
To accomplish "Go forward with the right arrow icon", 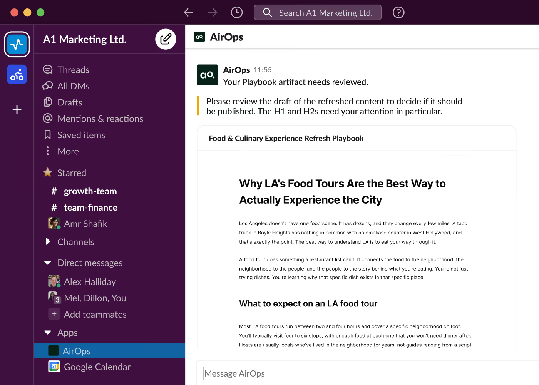I will coord(213,13).
